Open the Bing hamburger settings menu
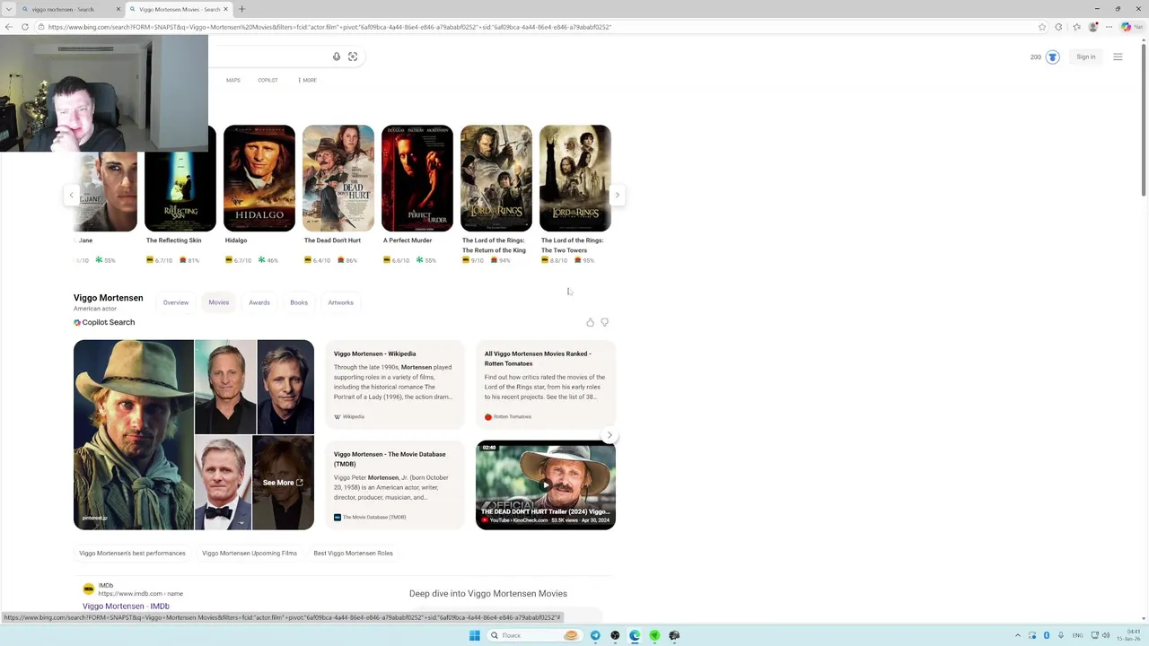 (1118, 57)
